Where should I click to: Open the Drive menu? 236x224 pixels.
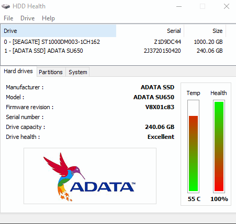click(x=28, y=18)
